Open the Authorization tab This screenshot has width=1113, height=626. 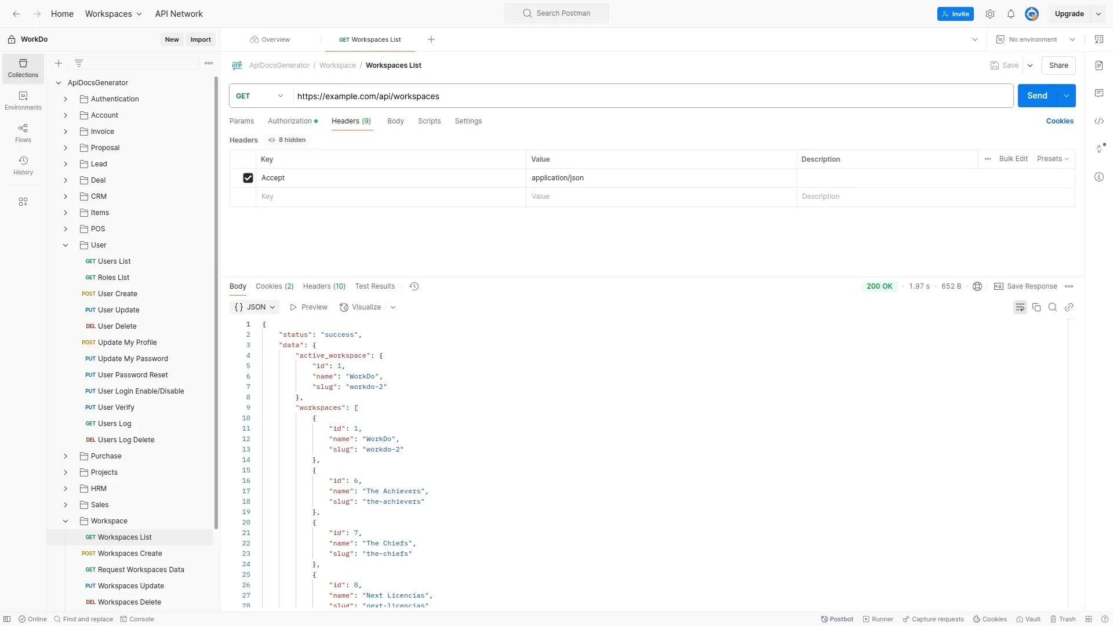click(x=290, y=121)
